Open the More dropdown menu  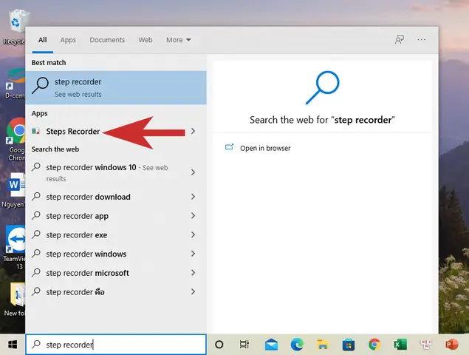click(179, 40)
